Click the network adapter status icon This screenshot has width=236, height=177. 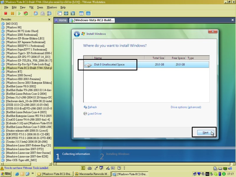point(225,168)
